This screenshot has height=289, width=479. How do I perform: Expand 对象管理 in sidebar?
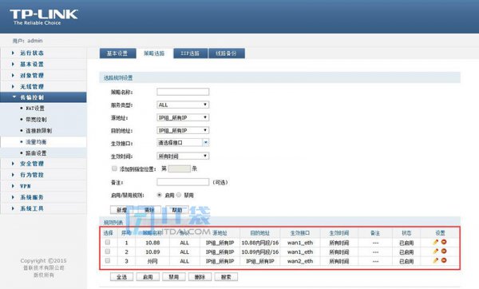pyautogui.click(x=32, y=76)
